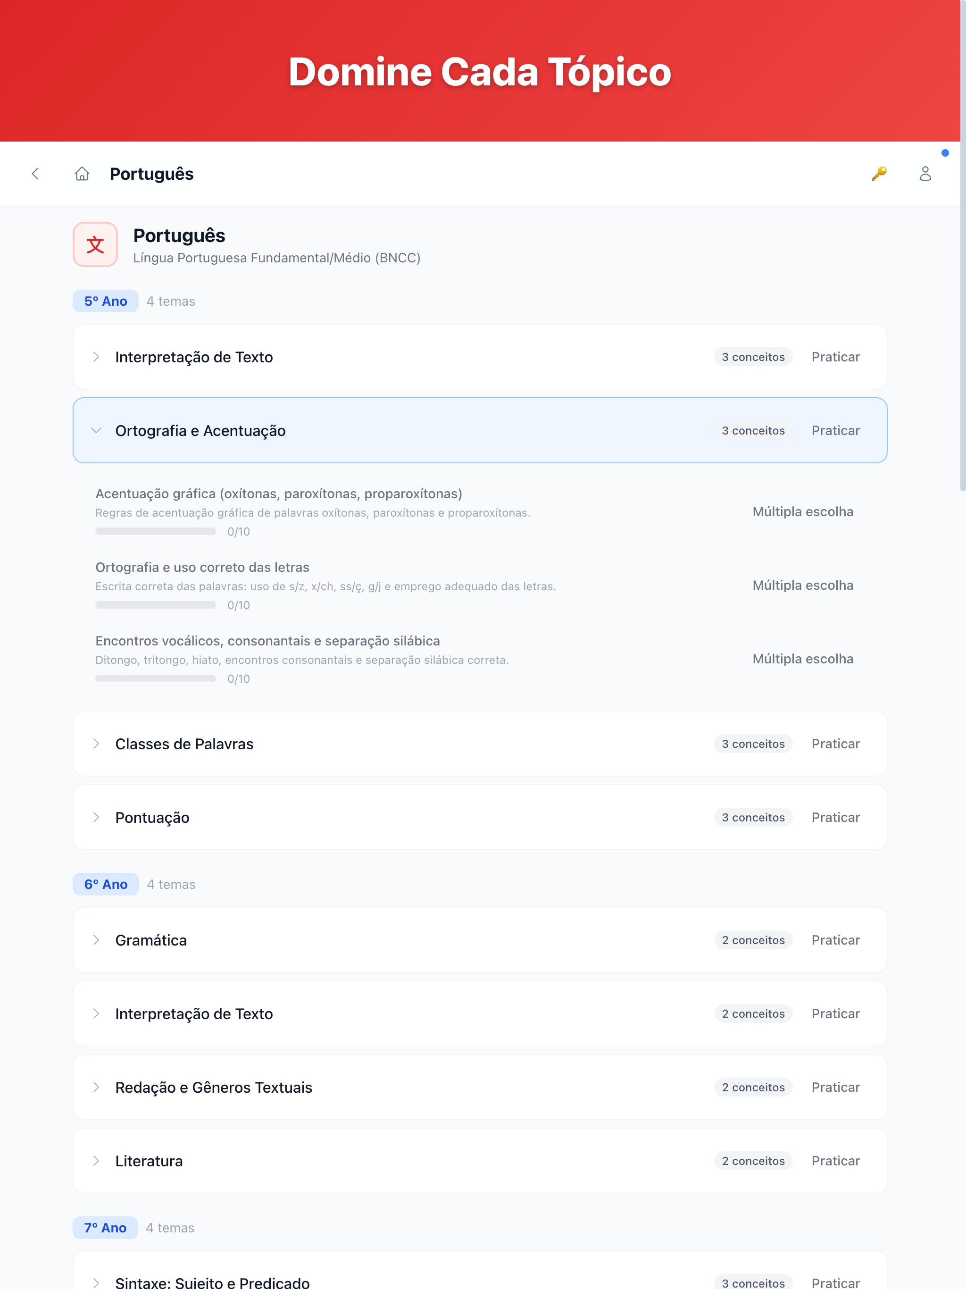The height and width of the screenshot is (1289, 966).
Task: Click Praticar for Literatura
Action: pyautogui.click(x=835, y=1161)
